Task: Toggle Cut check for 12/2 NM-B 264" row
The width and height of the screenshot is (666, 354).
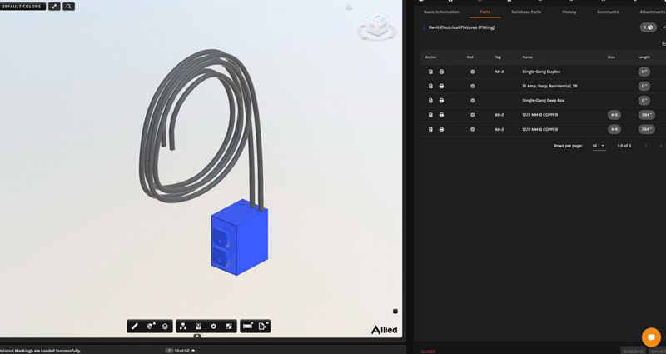Action: 472,129
